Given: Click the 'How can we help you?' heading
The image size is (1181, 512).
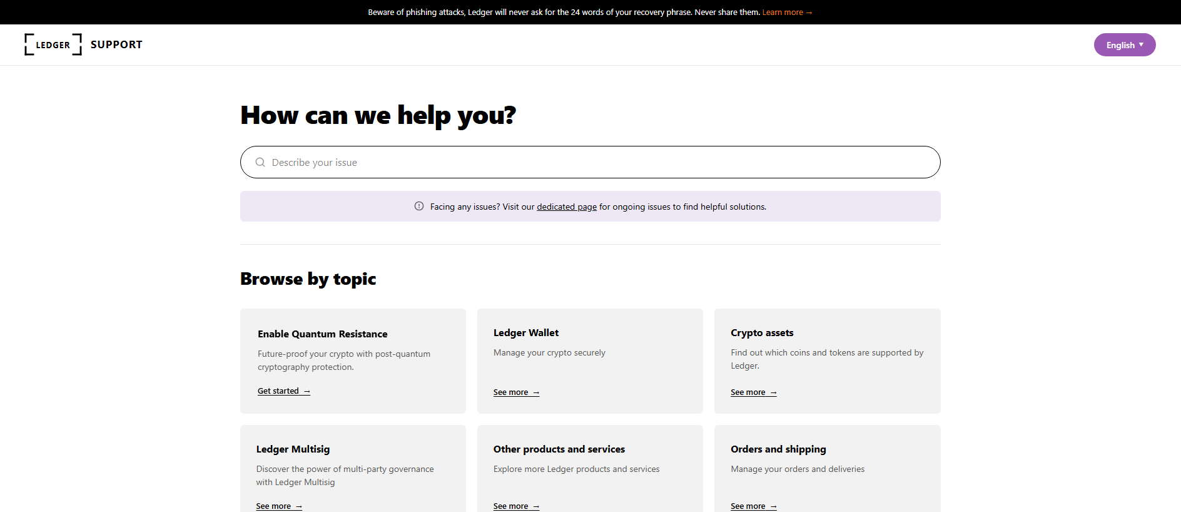Looking at the screenshot, I should click(x=378, y=116).
